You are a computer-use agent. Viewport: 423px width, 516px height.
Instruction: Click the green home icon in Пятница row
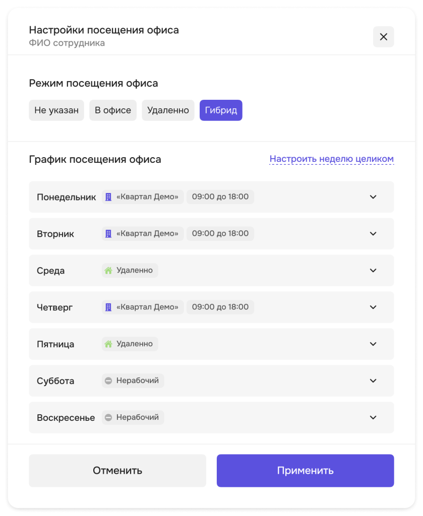click(x=108, y=344)
